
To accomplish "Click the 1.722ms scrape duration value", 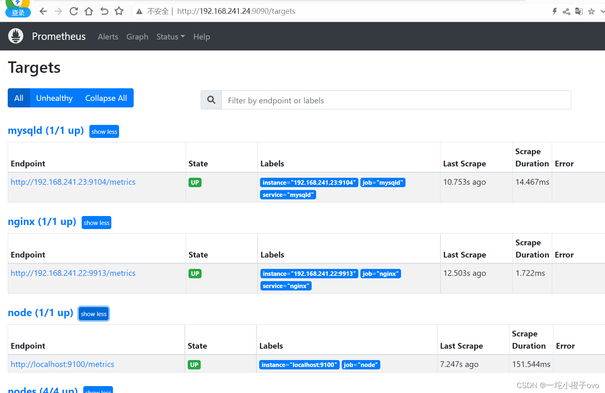I will pyautogui.click(x=530, y=273).
